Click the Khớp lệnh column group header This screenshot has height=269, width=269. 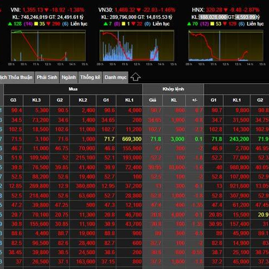[173, 89]
